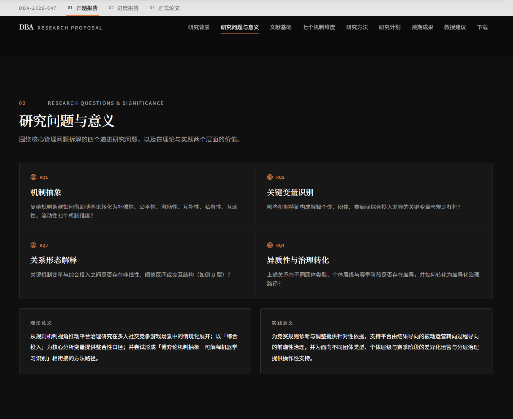
Task: Click the RESEARCH QUESTIONS & SIGNIFICANCE label
Action: 106,103
